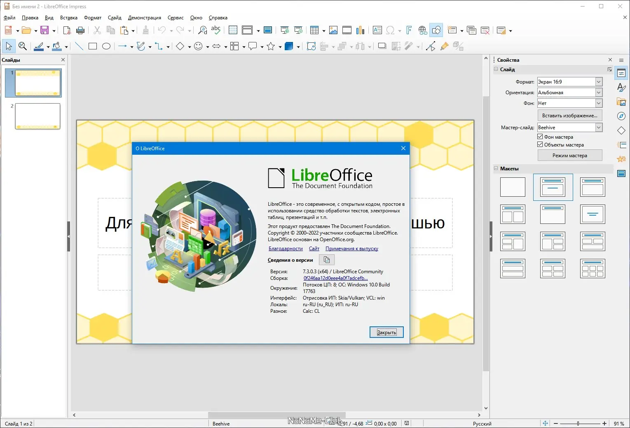Click the zoom in plus button
Screen dimensions: 630x428
click(x=604, y=423)
